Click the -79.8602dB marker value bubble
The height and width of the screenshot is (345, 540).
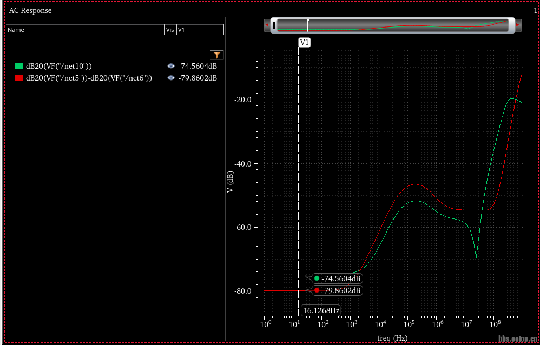tap(338, 290)
